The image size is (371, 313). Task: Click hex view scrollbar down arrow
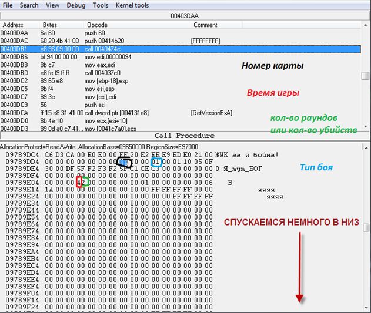[366, 308]
